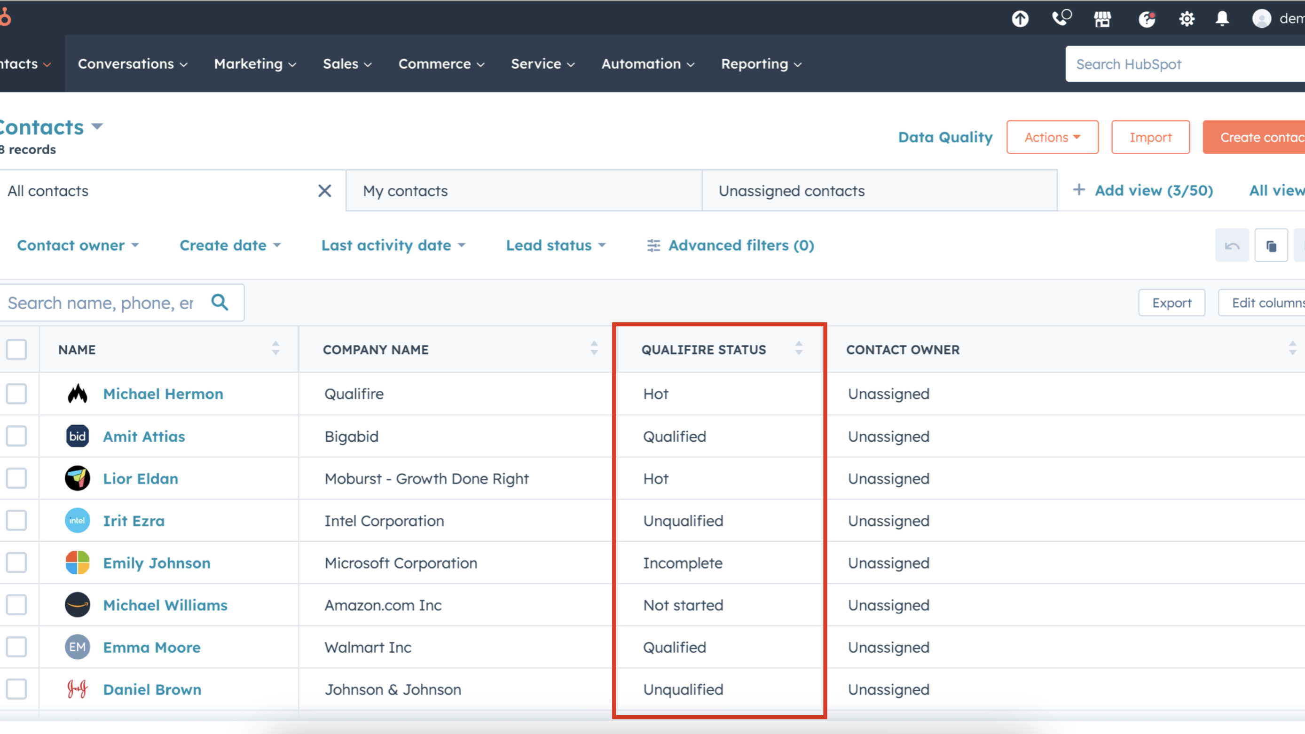Open the settings gear icon

1187,19
